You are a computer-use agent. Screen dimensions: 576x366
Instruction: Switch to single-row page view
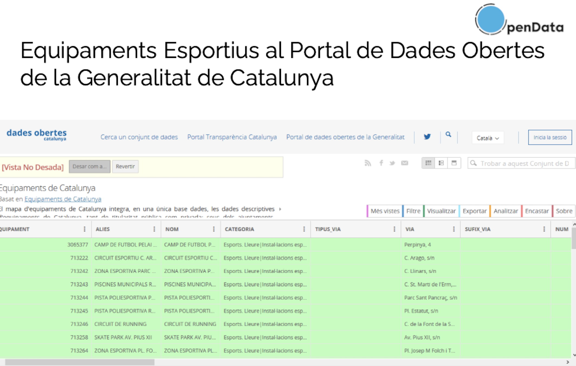click(x=454, y=163)
